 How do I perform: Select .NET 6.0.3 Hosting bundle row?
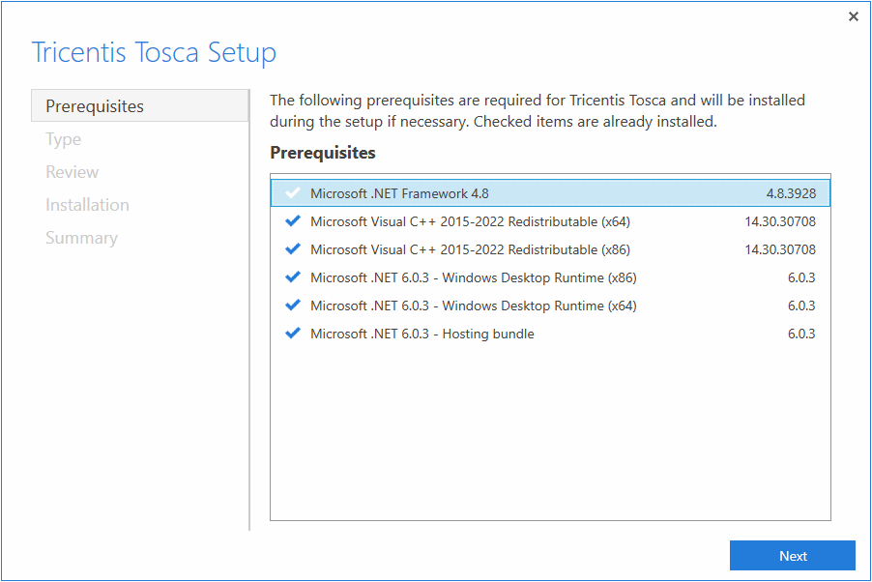coord(421,334)
